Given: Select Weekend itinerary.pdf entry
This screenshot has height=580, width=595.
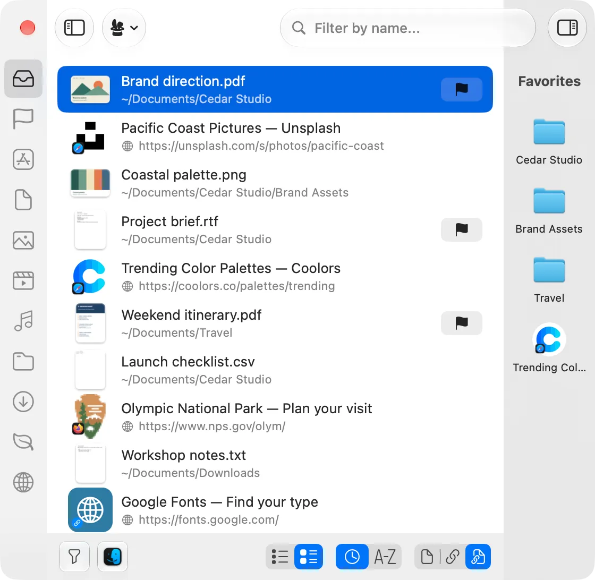Looking at the screenshot, I should (275, 323).
